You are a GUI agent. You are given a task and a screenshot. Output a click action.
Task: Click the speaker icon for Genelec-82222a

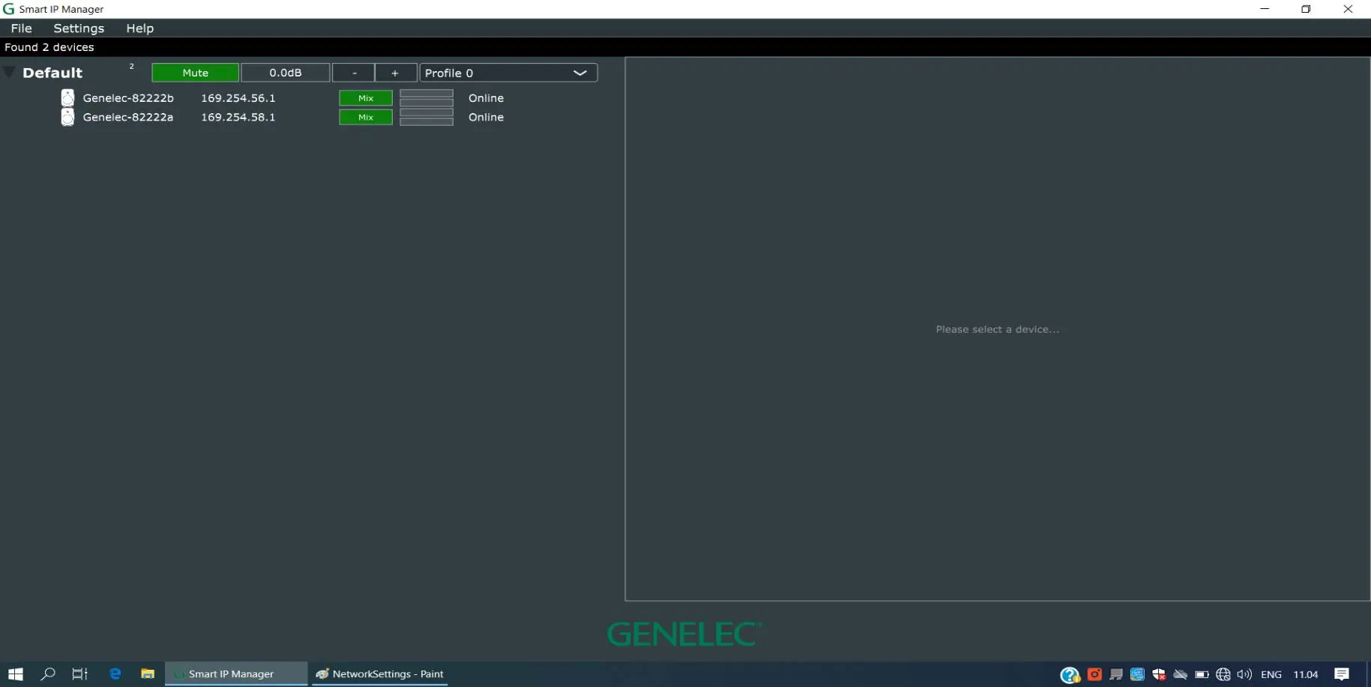[67, 117]
